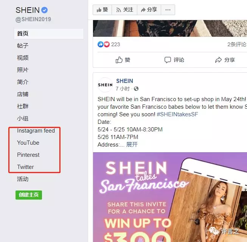247x242 pixels.
Task: Click the 评论 comment bubble icon
Action: click(x=168, y=60)
